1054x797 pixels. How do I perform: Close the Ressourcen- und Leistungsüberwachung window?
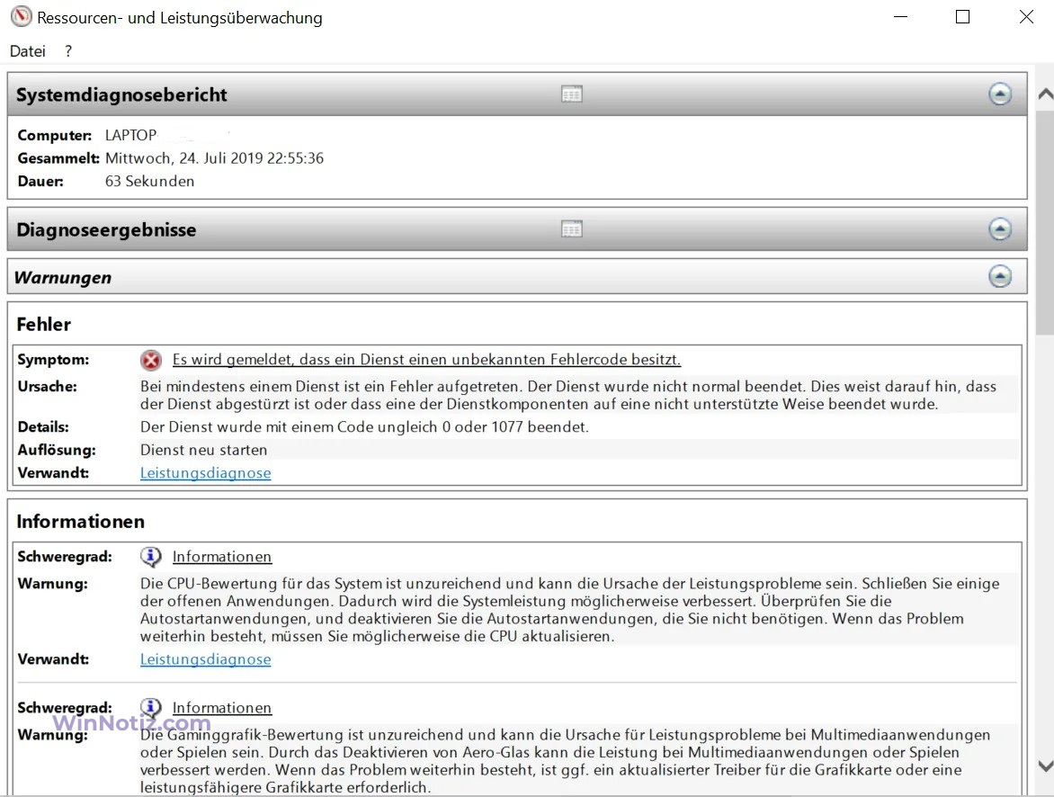pyautogui.click(x=1026, y=17)
